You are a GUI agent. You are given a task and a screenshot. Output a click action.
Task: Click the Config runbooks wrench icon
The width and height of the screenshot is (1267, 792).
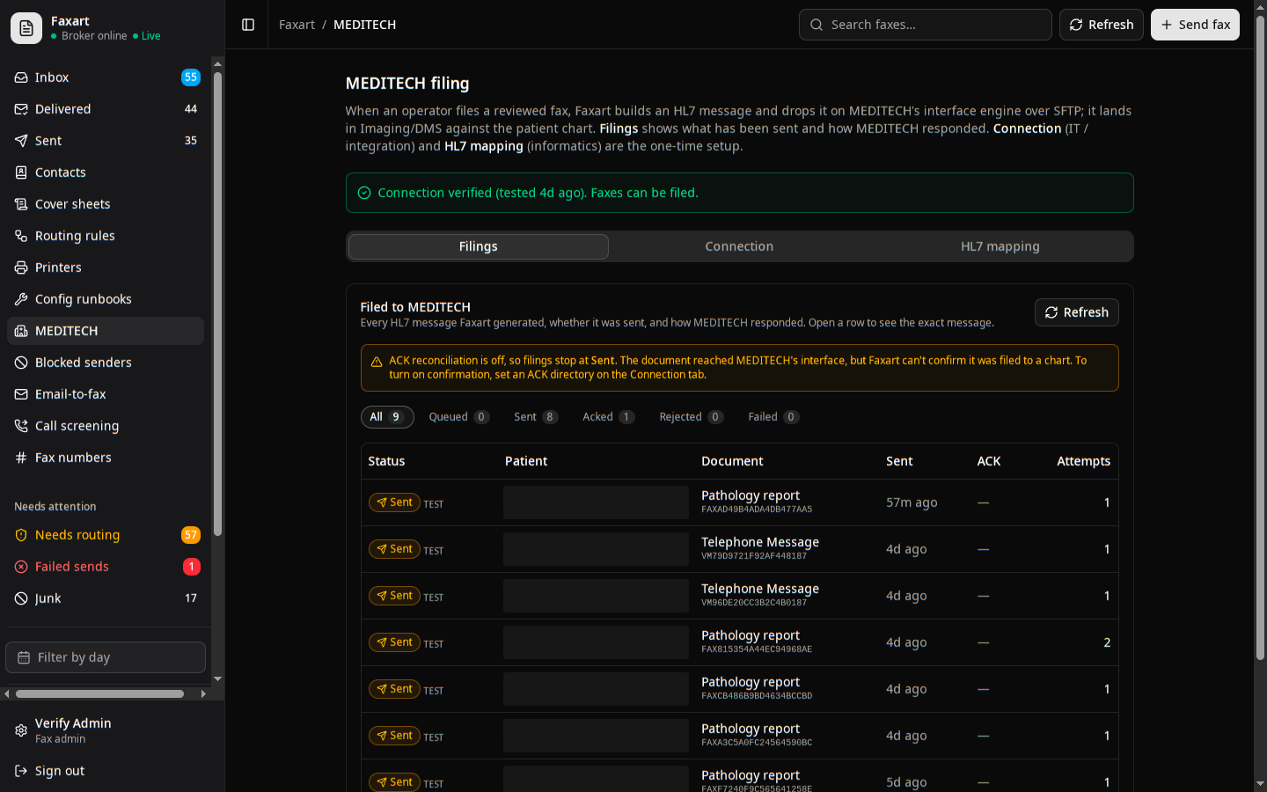tap(21, 299)
